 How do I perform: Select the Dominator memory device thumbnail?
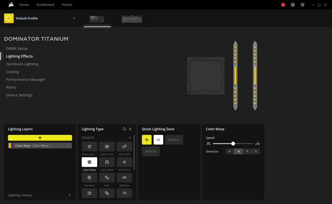point(97,19)
